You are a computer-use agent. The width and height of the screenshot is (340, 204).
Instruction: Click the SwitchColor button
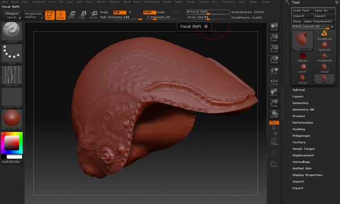coord(12,162)
